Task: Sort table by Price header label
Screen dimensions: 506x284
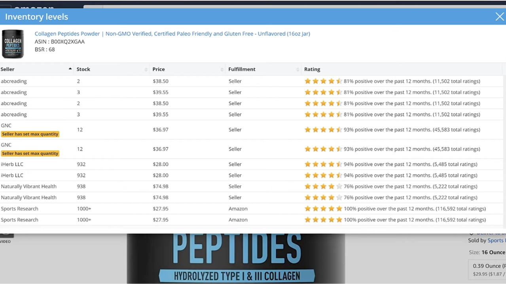Action: pos(159,69)
